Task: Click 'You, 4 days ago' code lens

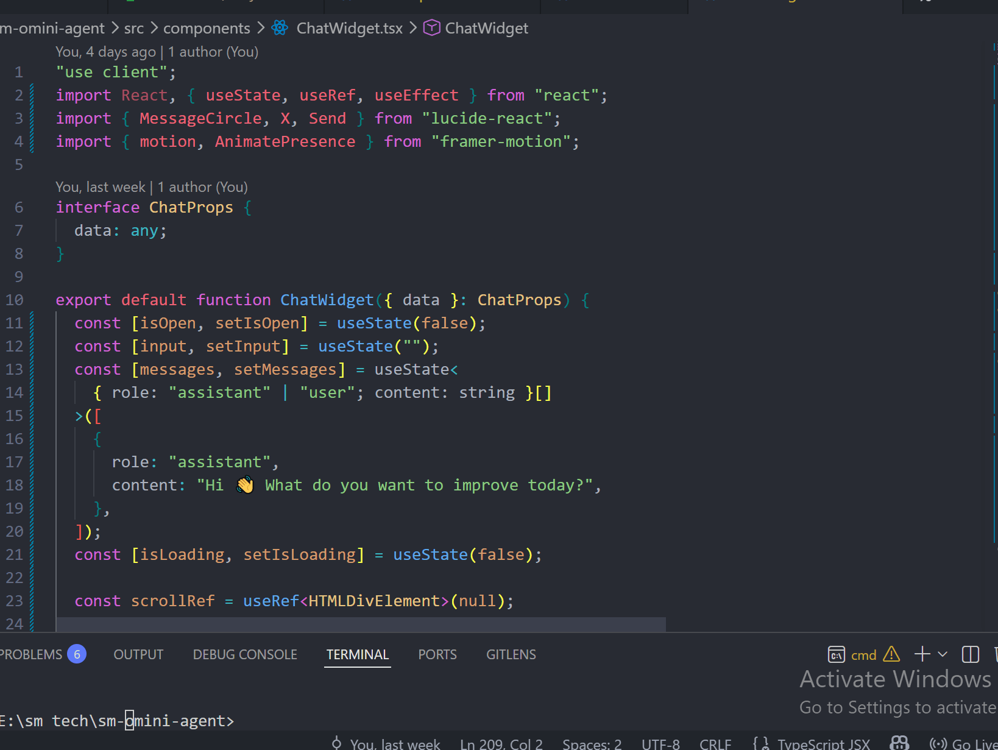Action: tap(157, 52)
